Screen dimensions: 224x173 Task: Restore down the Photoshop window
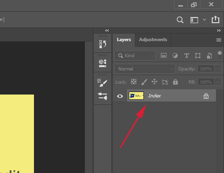click(x=194, y=5)
